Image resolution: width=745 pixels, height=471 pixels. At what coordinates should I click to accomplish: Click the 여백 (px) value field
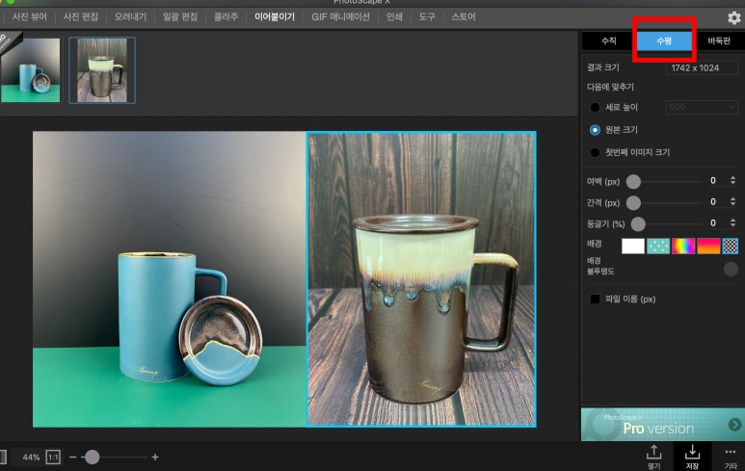pos(713,180)
